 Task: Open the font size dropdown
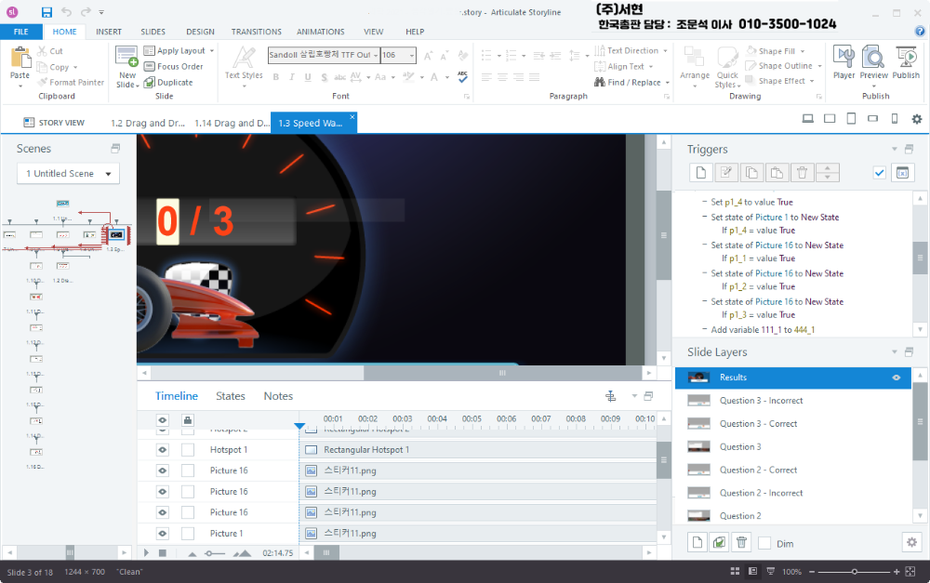pos(411,55)
